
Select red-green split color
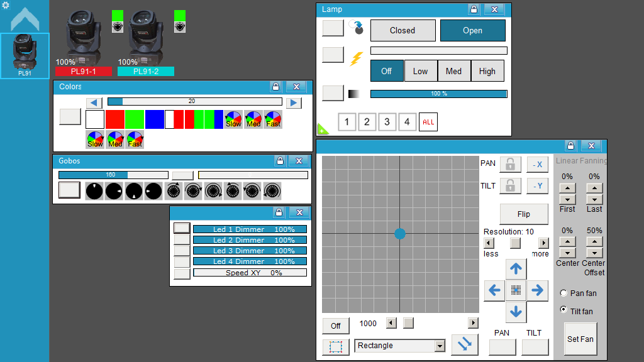[x=194, y=119]
